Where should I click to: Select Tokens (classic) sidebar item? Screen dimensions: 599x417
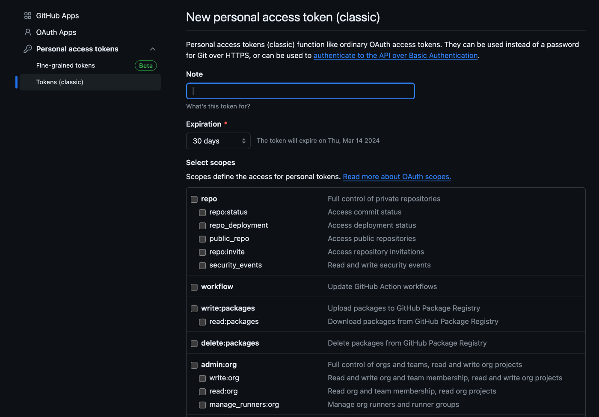(90, 82)
